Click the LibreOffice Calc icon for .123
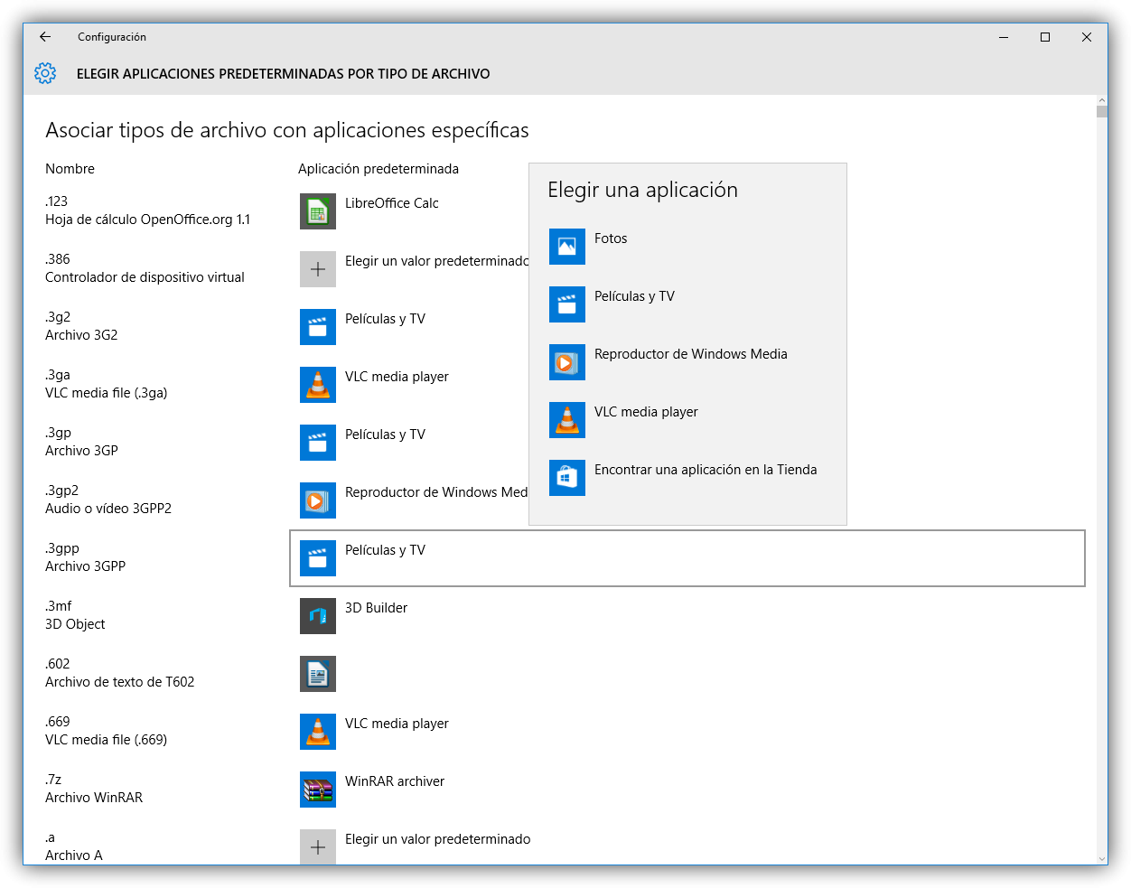 (317, 211)
